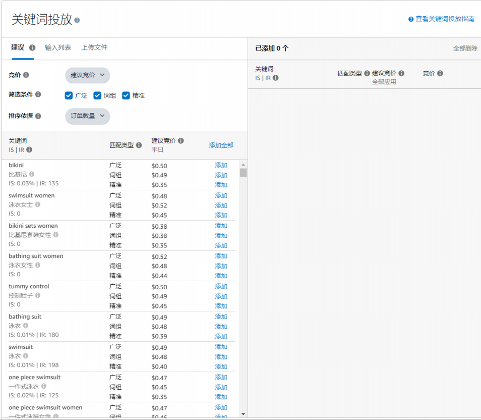This screenshot has width=481, height=420.
Task: Uncheck the 广泛 match filter
Action: point(69,95)
